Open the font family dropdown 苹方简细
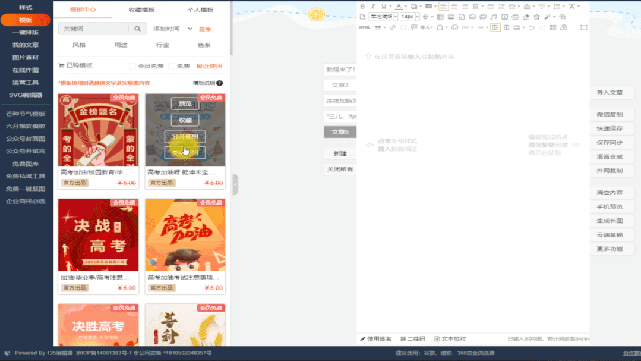Image resolution: width=641 pixels, height=361 pixels. 383,17
